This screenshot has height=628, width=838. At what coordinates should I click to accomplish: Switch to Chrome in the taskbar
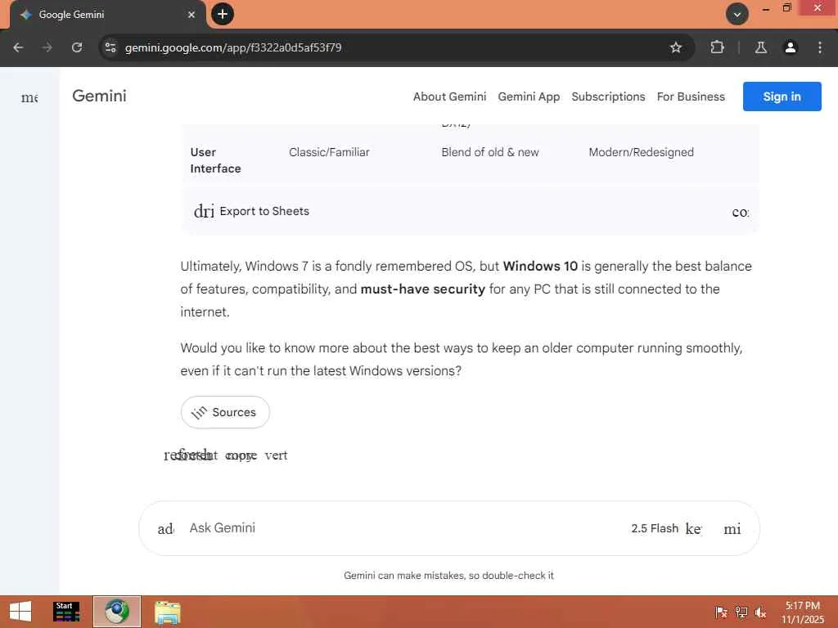[117, 612]
